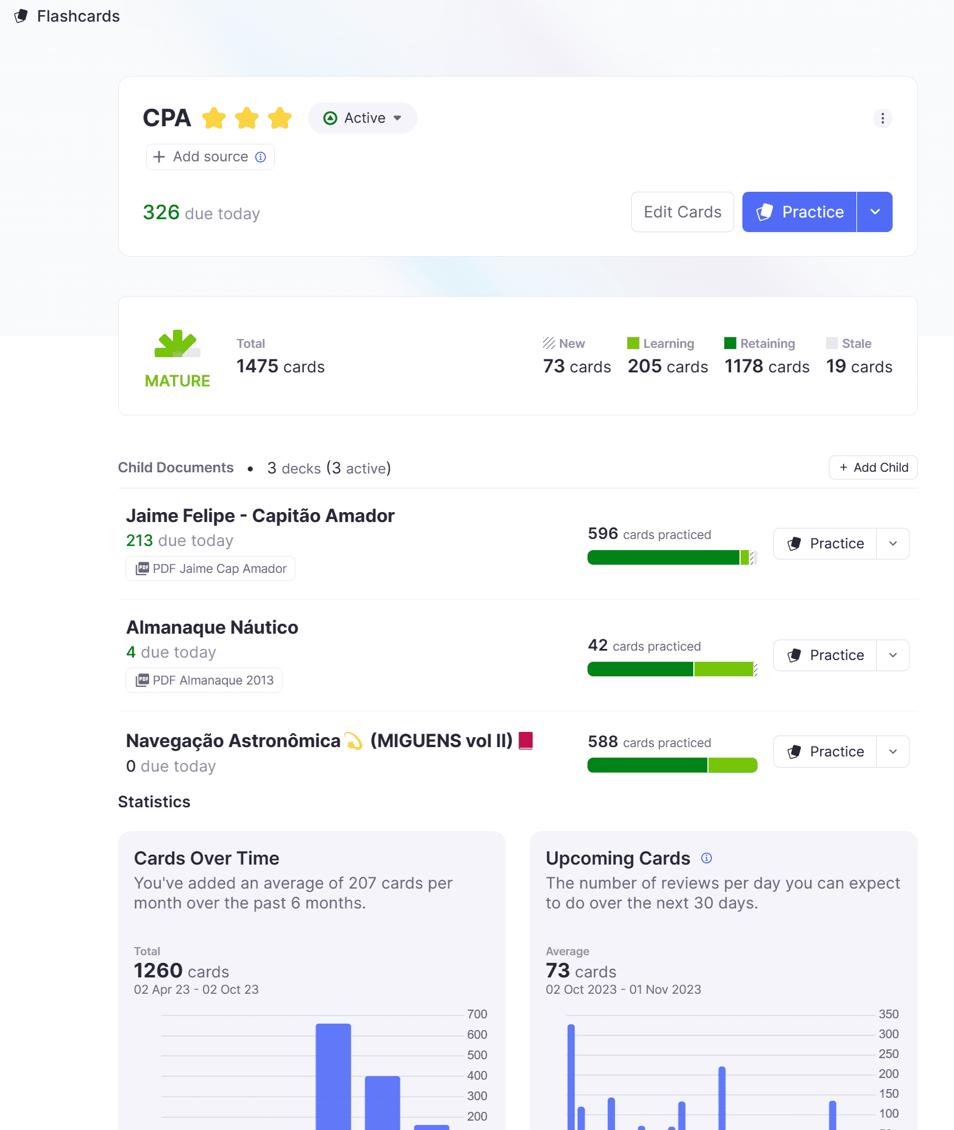Image resolution: width=954 pixels, height=1130 pixels.
Task: Click the Upcoming Cards info icon
Action: click(x=706, y=858)
